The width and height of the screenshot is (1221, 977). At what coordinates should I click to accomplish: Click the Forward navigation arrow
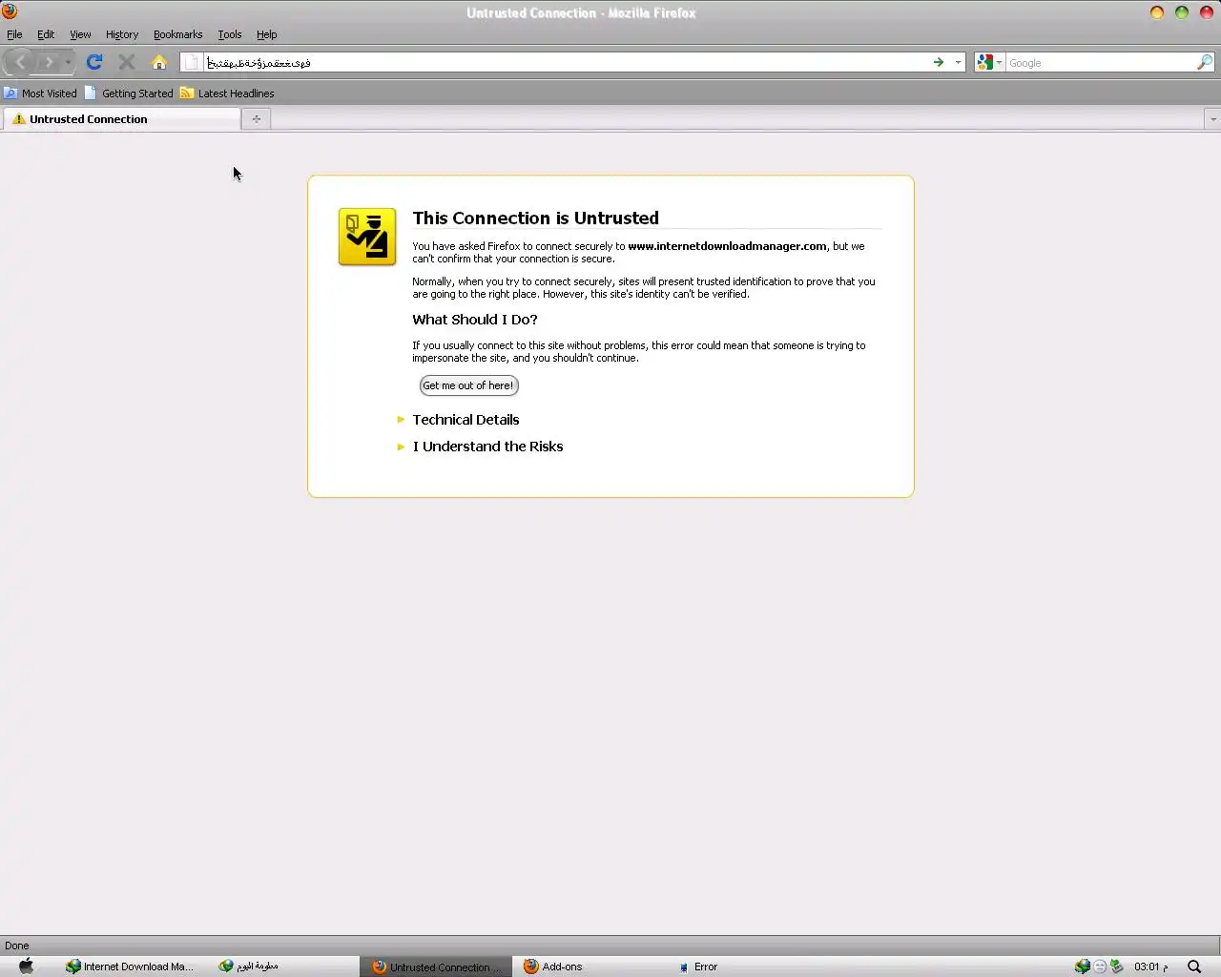(x=50, y=62)
